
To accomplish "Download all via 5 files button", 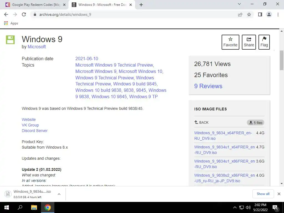I will 255,123.
